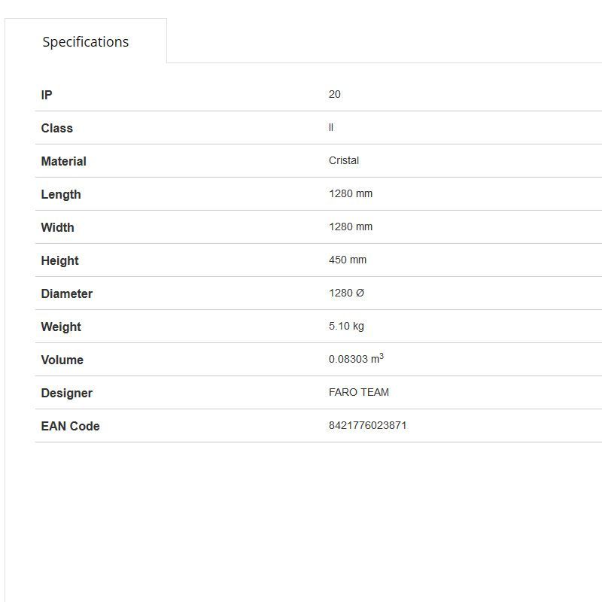Click the Length row label
This screenshot has height=602, width=602.
coord(61,194)
